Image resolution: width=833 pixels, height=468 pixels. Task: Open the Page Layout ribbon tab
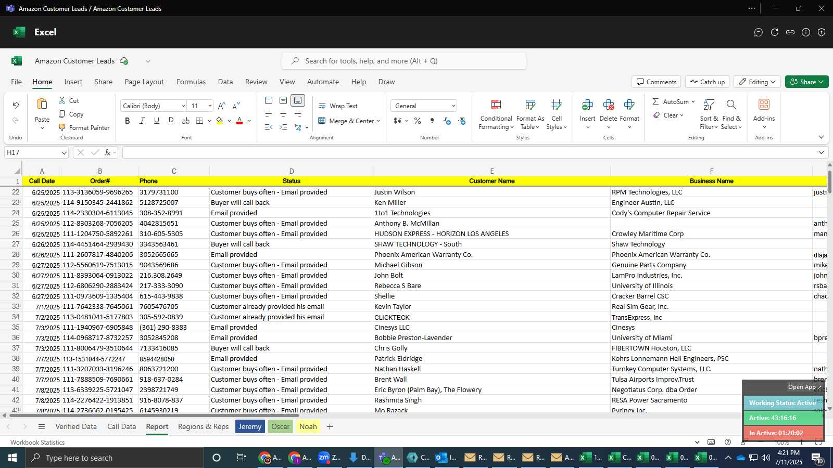tap(144, 82)
